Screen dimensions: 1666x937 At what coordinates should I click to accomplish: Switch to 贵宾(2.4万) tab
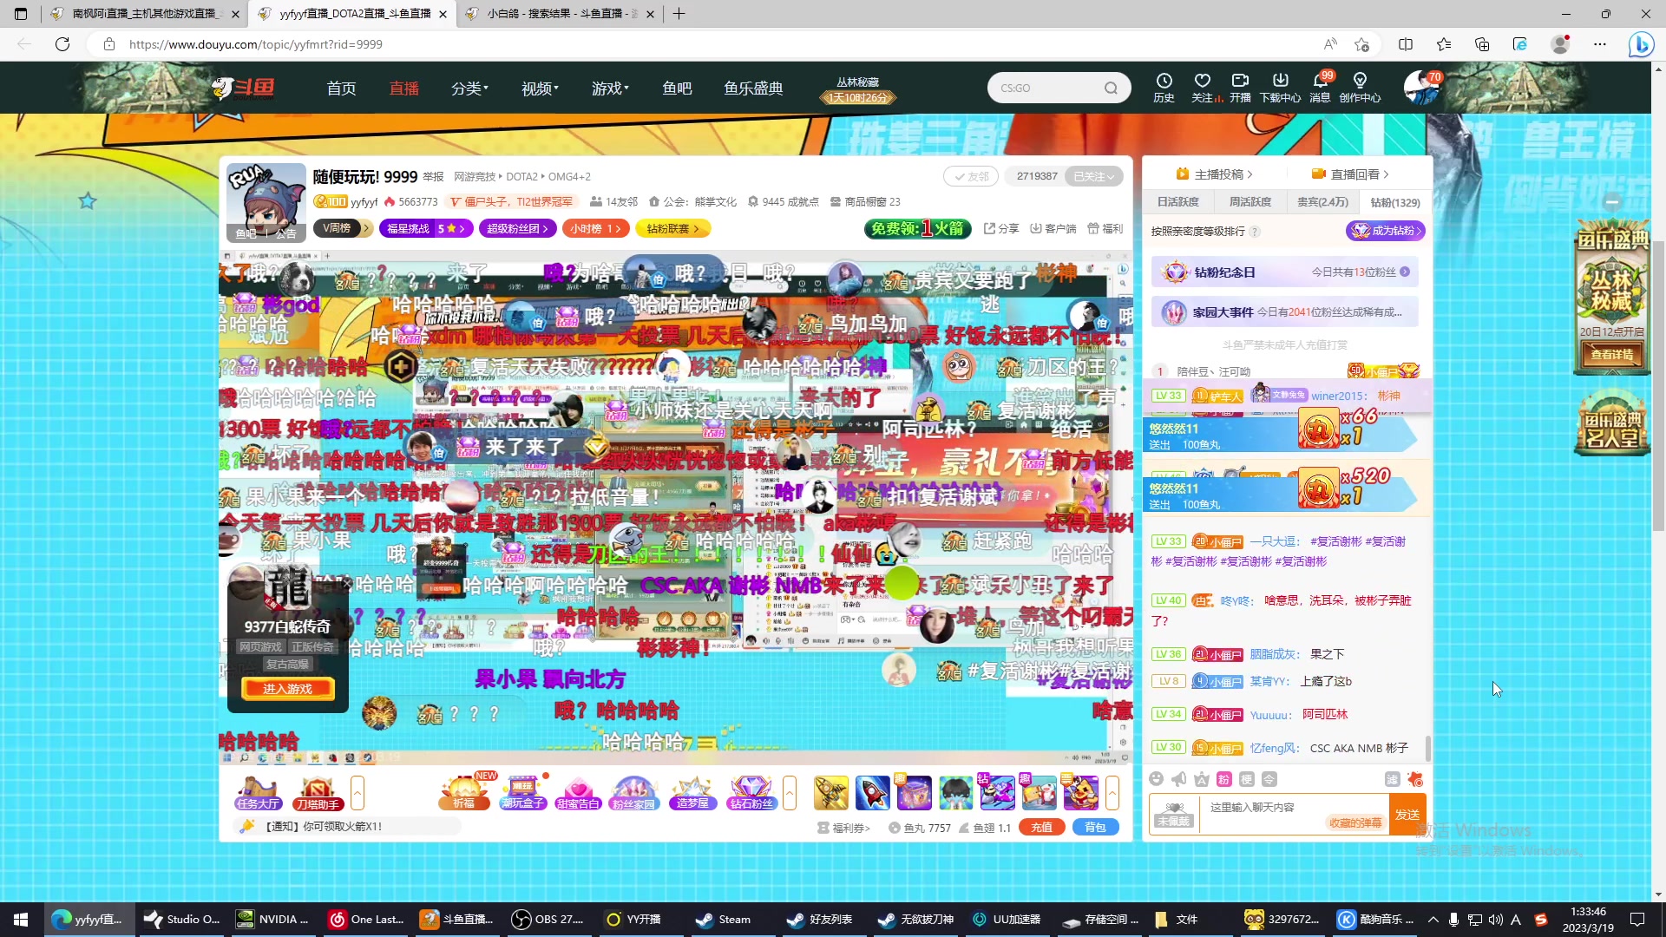[x=1322, y=202]
